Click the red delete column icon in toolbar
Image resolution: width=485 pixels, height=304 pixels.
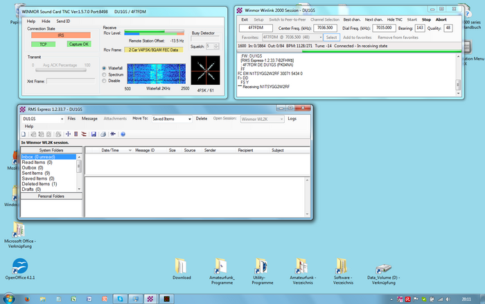[x=76, y=134]
